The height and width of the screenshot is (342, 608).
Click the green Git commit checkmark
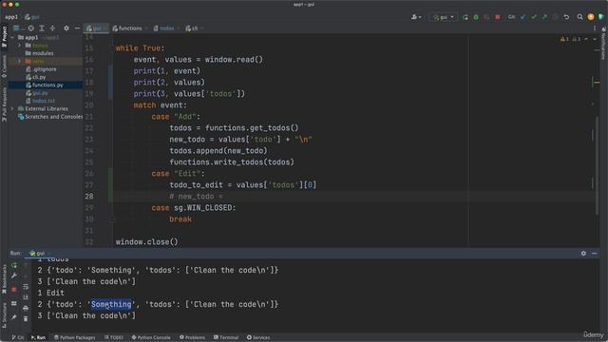[x=534, y=17]
